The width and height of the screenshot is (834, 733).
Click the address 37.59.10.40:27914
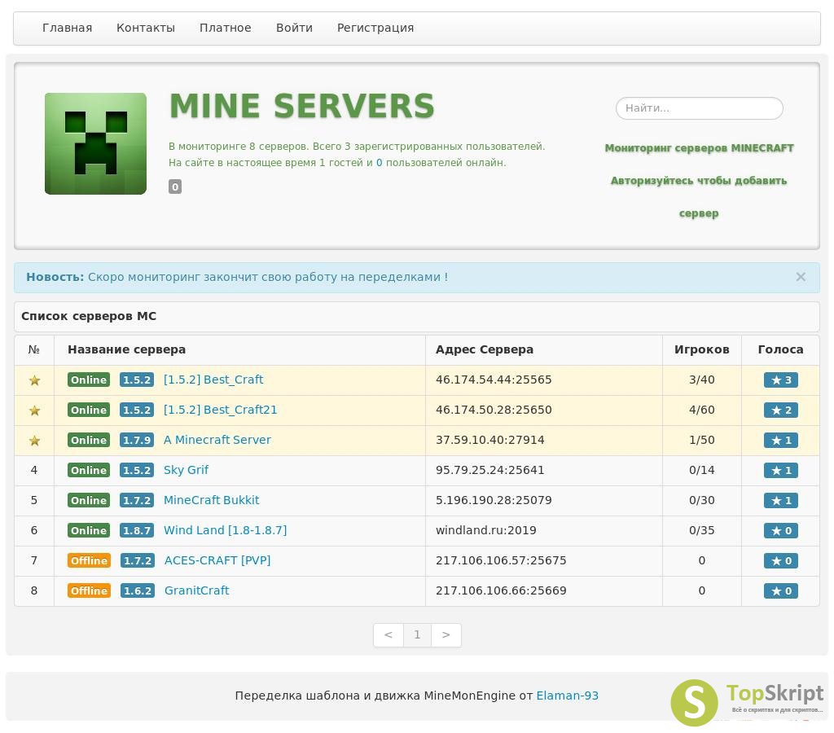pyautogui.click(x=489, y=440)
